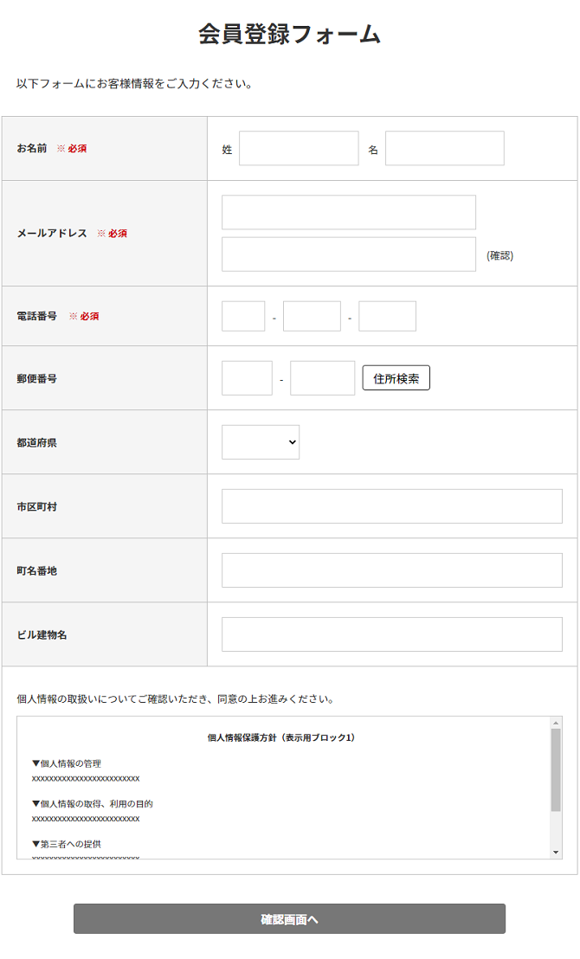Click the email confirmation (確認) input field
The width and height of the screenshot is (580, 959).
click(x=349, y=254)
